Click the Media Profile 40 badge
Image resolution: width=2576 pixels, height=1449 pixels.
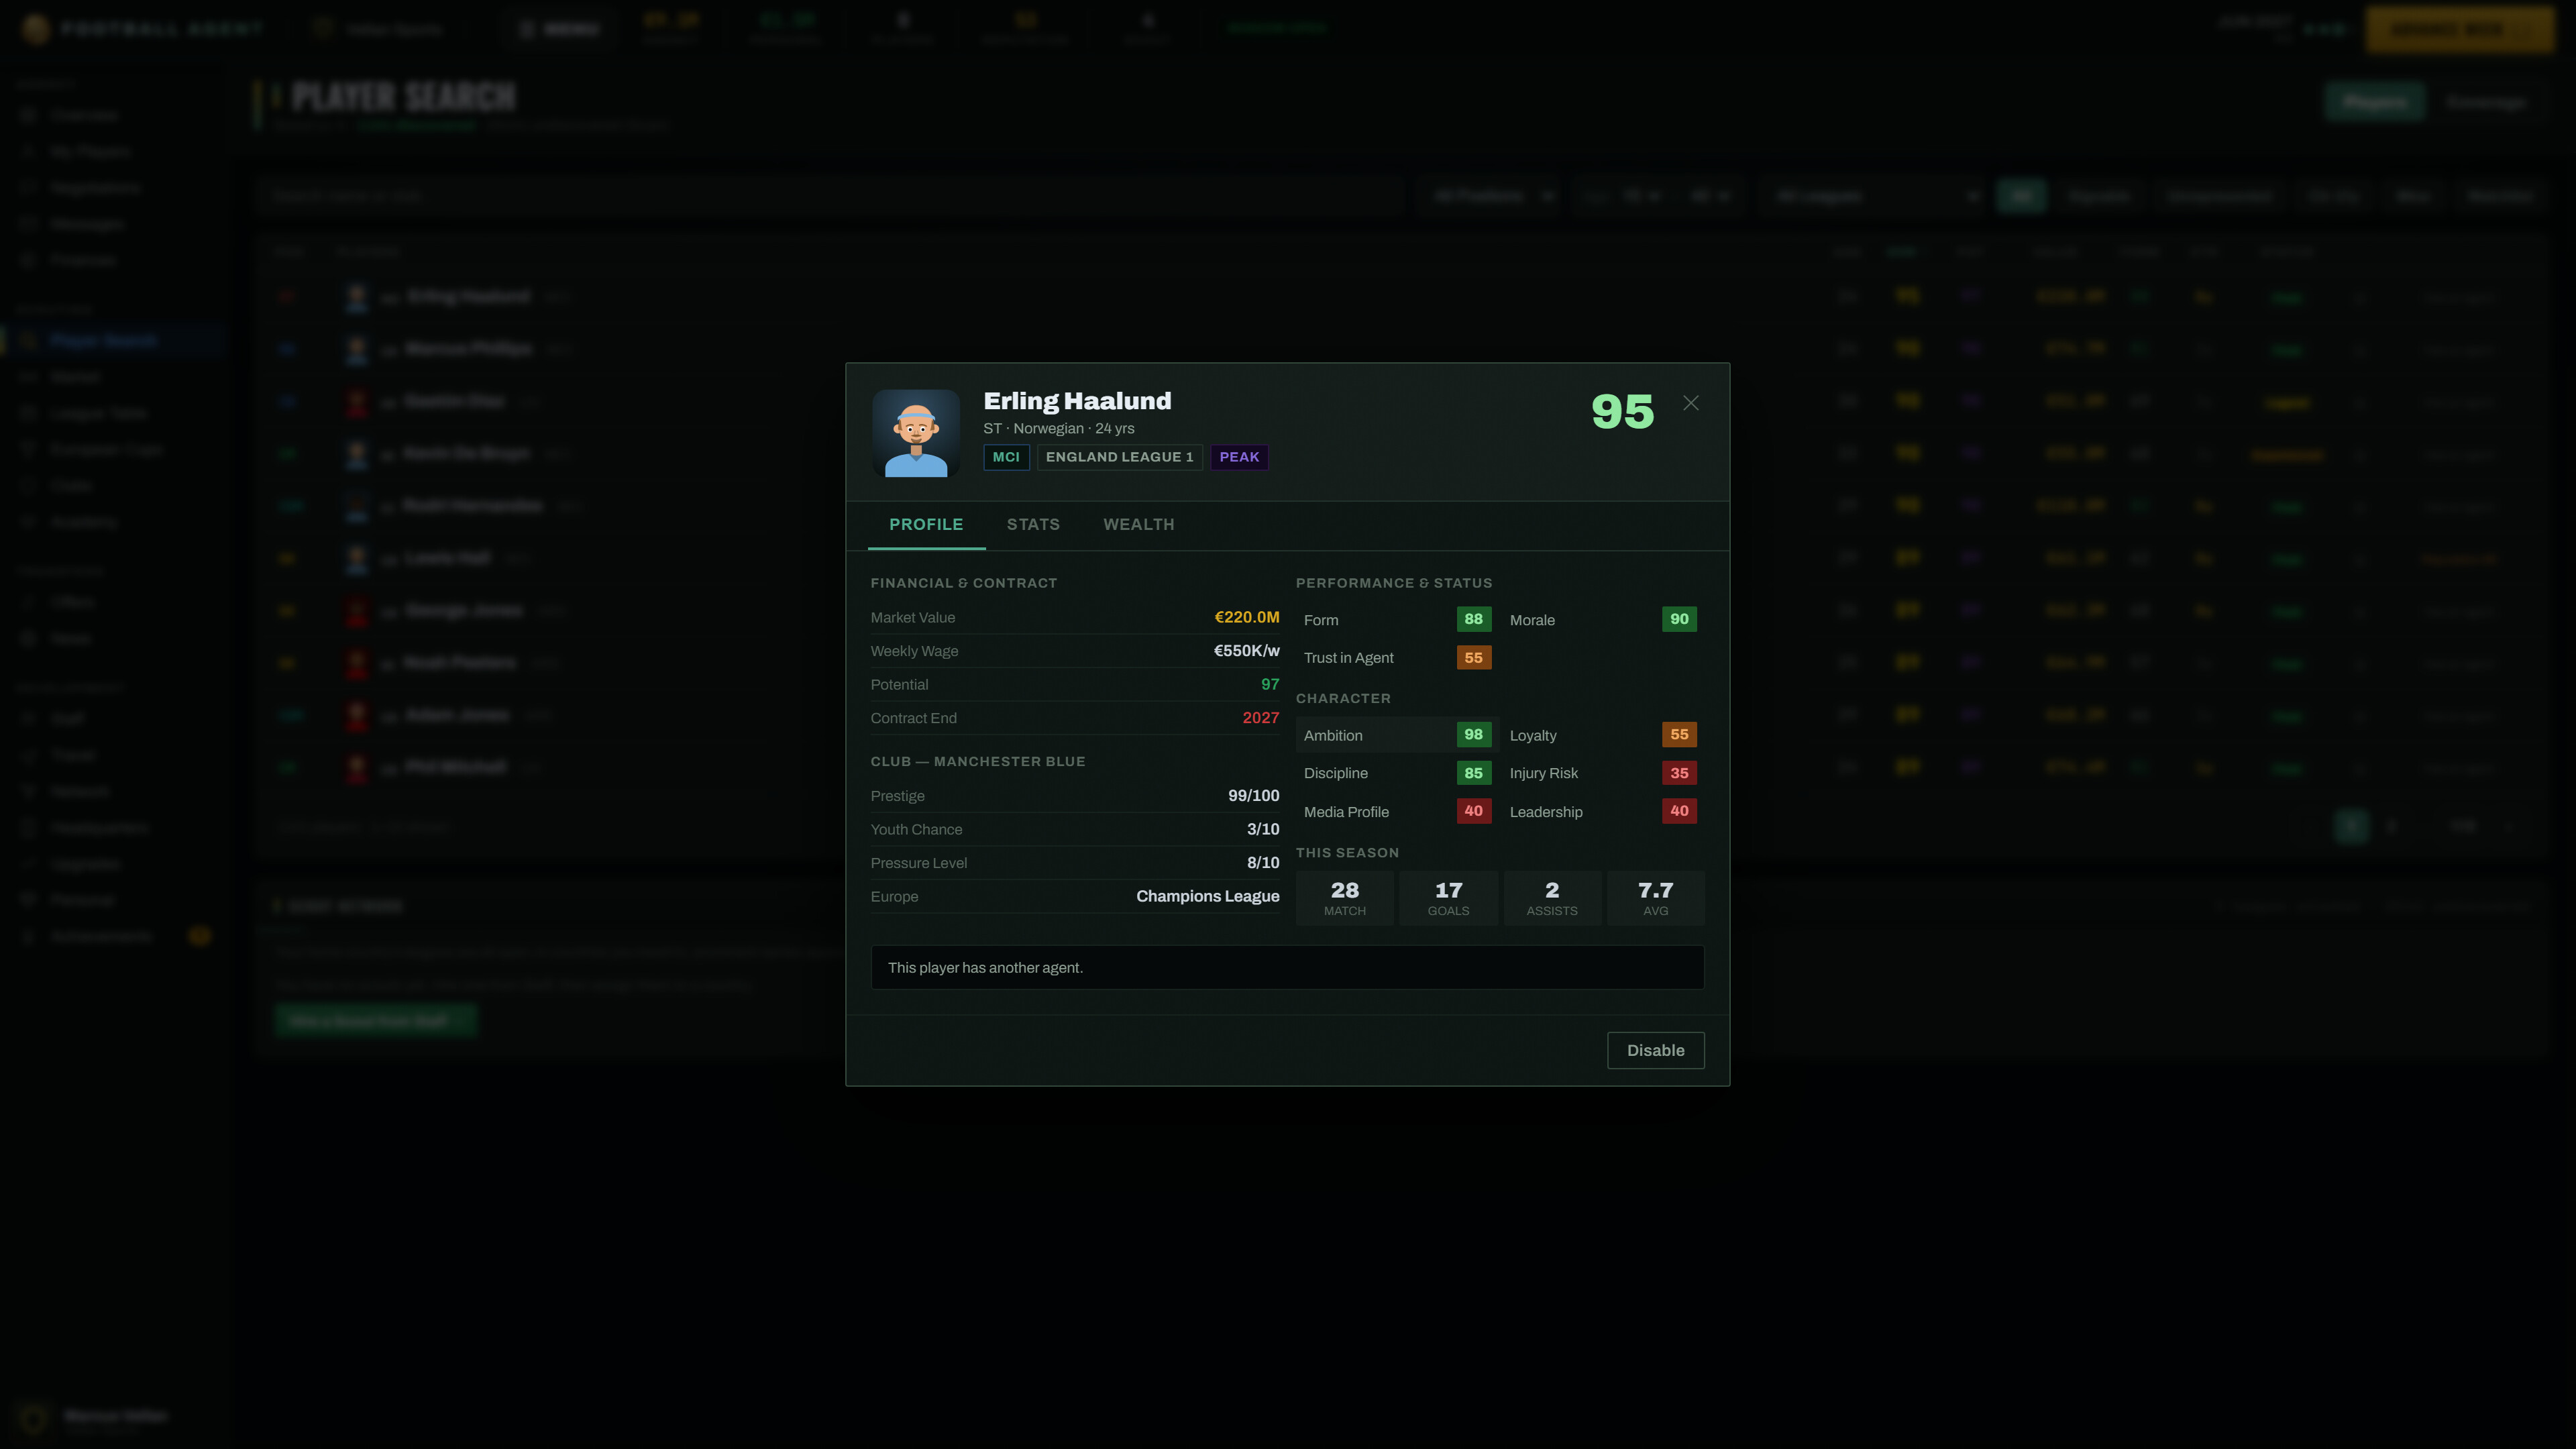tap(1473, 811)
